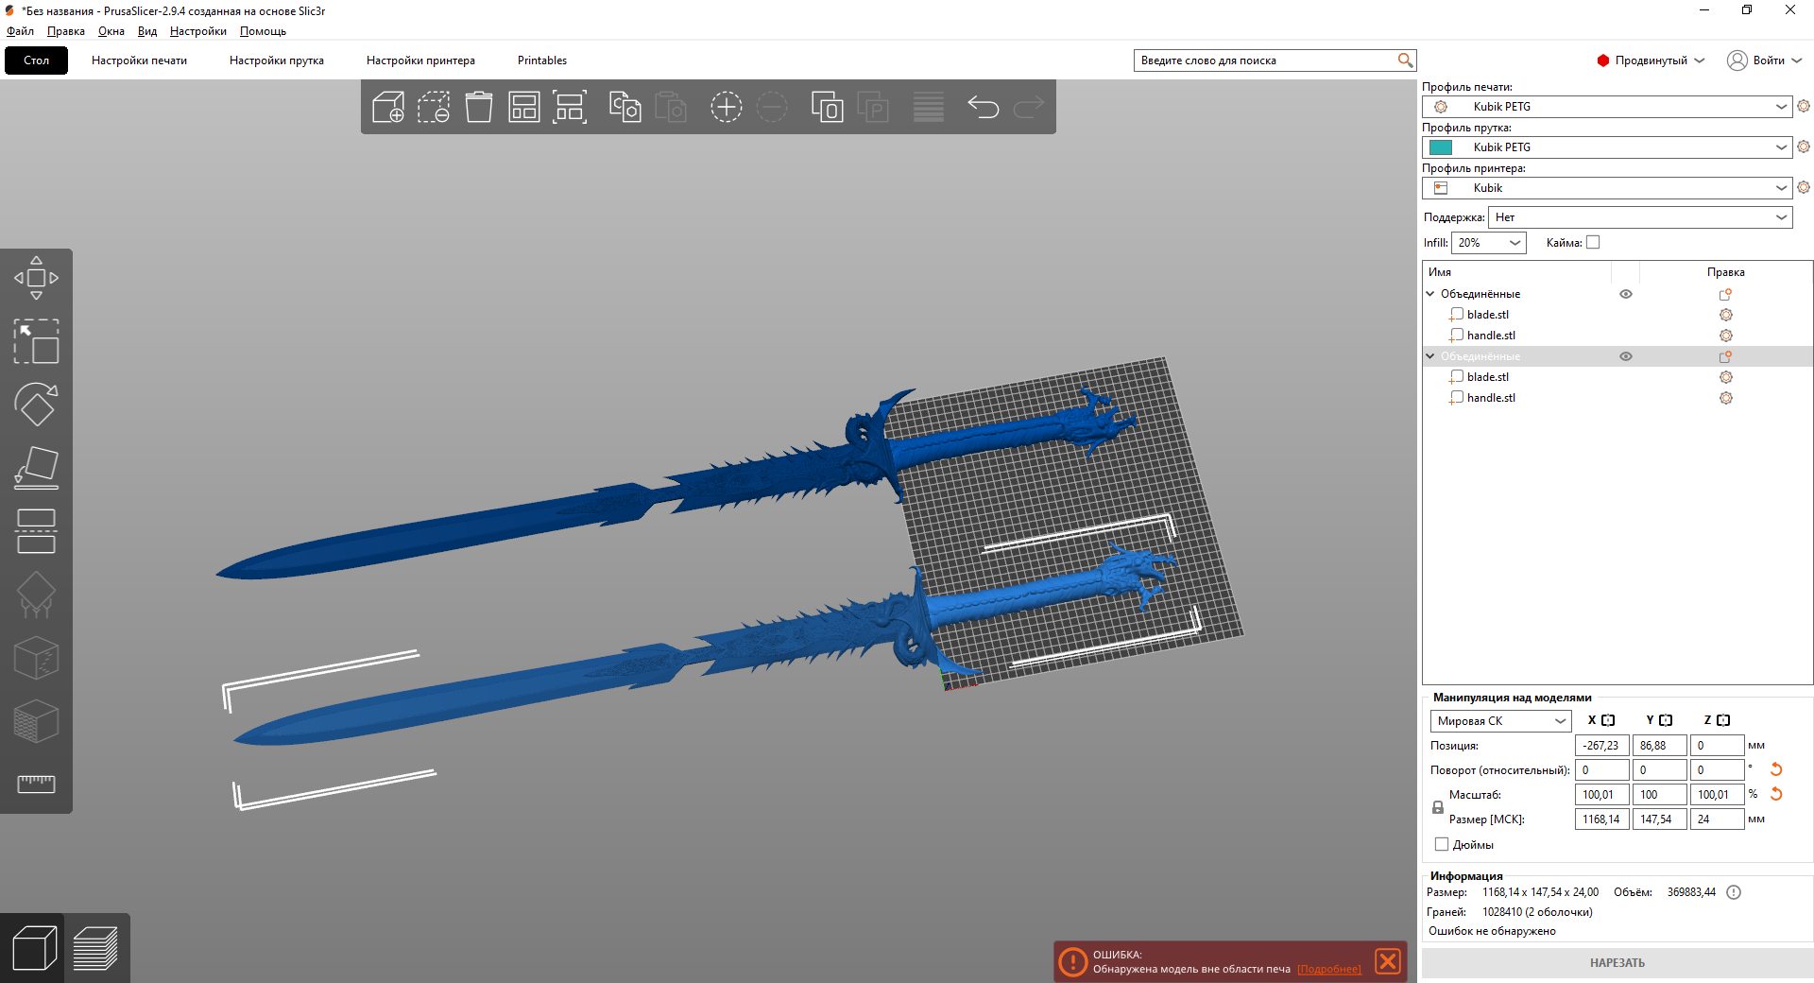Open settings icon for second handle.stl

[x=1726, y=398]
